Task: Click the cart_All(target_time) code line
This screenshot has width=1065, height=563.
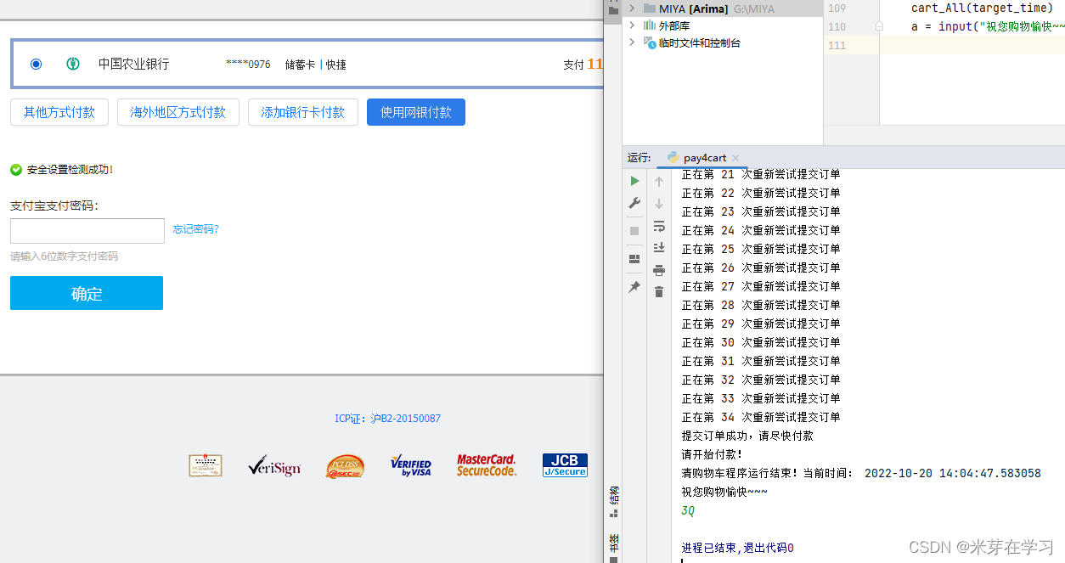Action: (982, 8)
